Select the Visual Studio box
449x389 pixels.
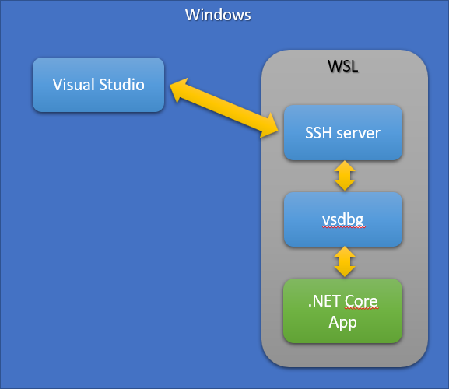point(98,85)
